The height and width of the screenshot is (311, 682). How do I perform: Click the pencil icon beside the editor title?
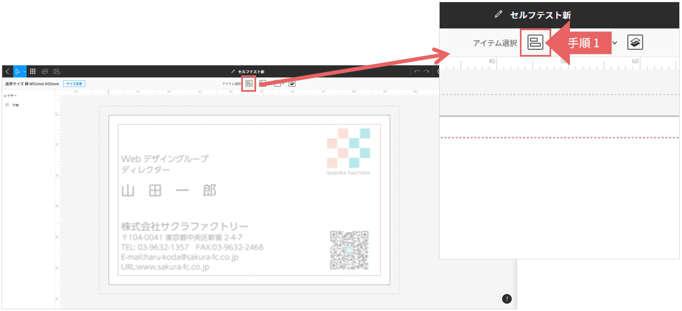coord(234,71)
